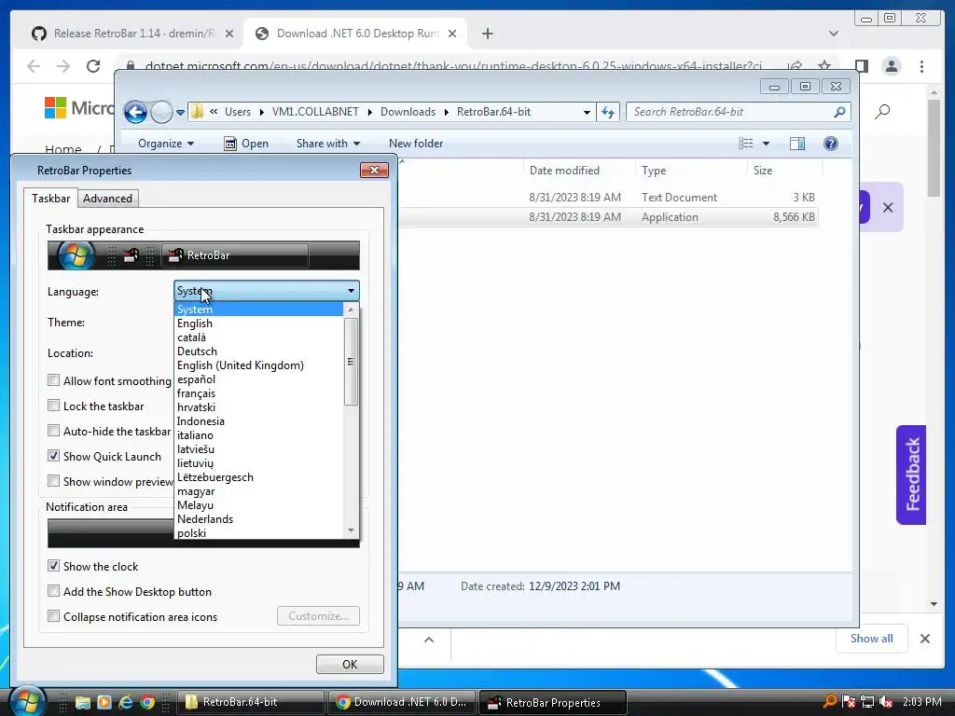955x716 pixels.
Task: Switch to the Advanced tab
Action: pos(108,199)
